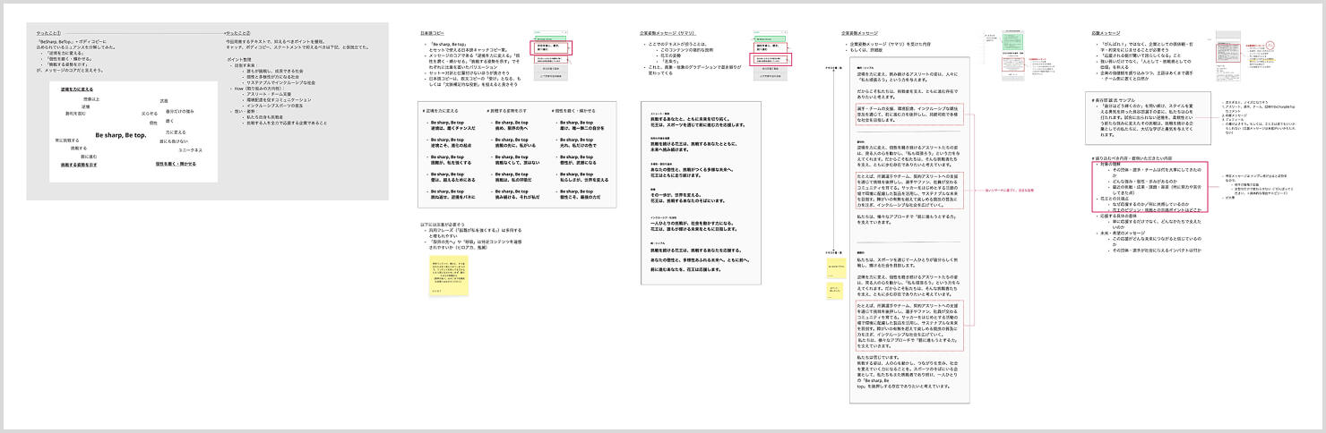Select the "日本語コピー" section heading

coord(432,33)
